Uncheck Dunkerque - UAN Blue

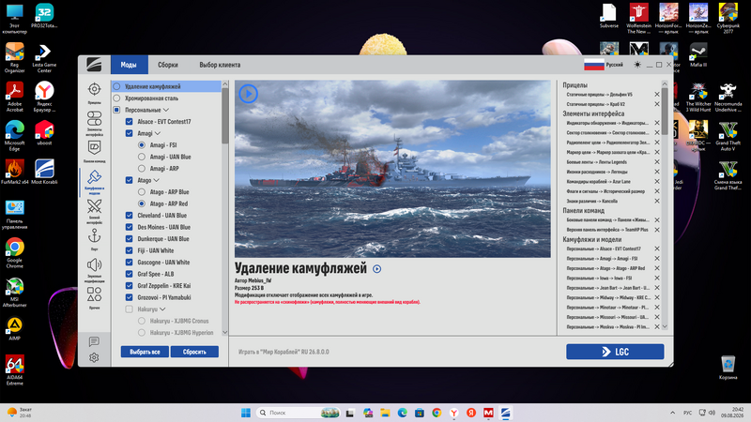(129, 239)
